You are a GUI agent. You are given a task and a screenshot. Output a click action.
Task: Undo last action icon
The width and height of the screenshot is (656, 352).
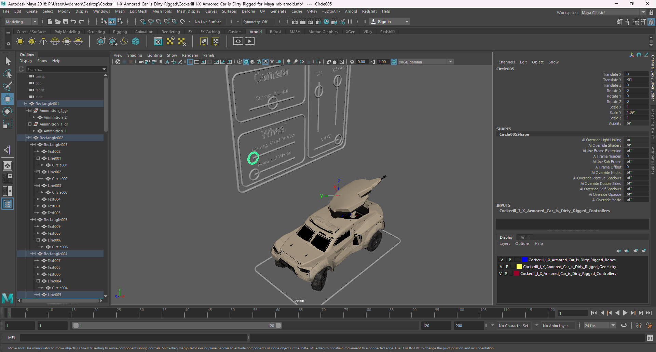pos(73,21)
